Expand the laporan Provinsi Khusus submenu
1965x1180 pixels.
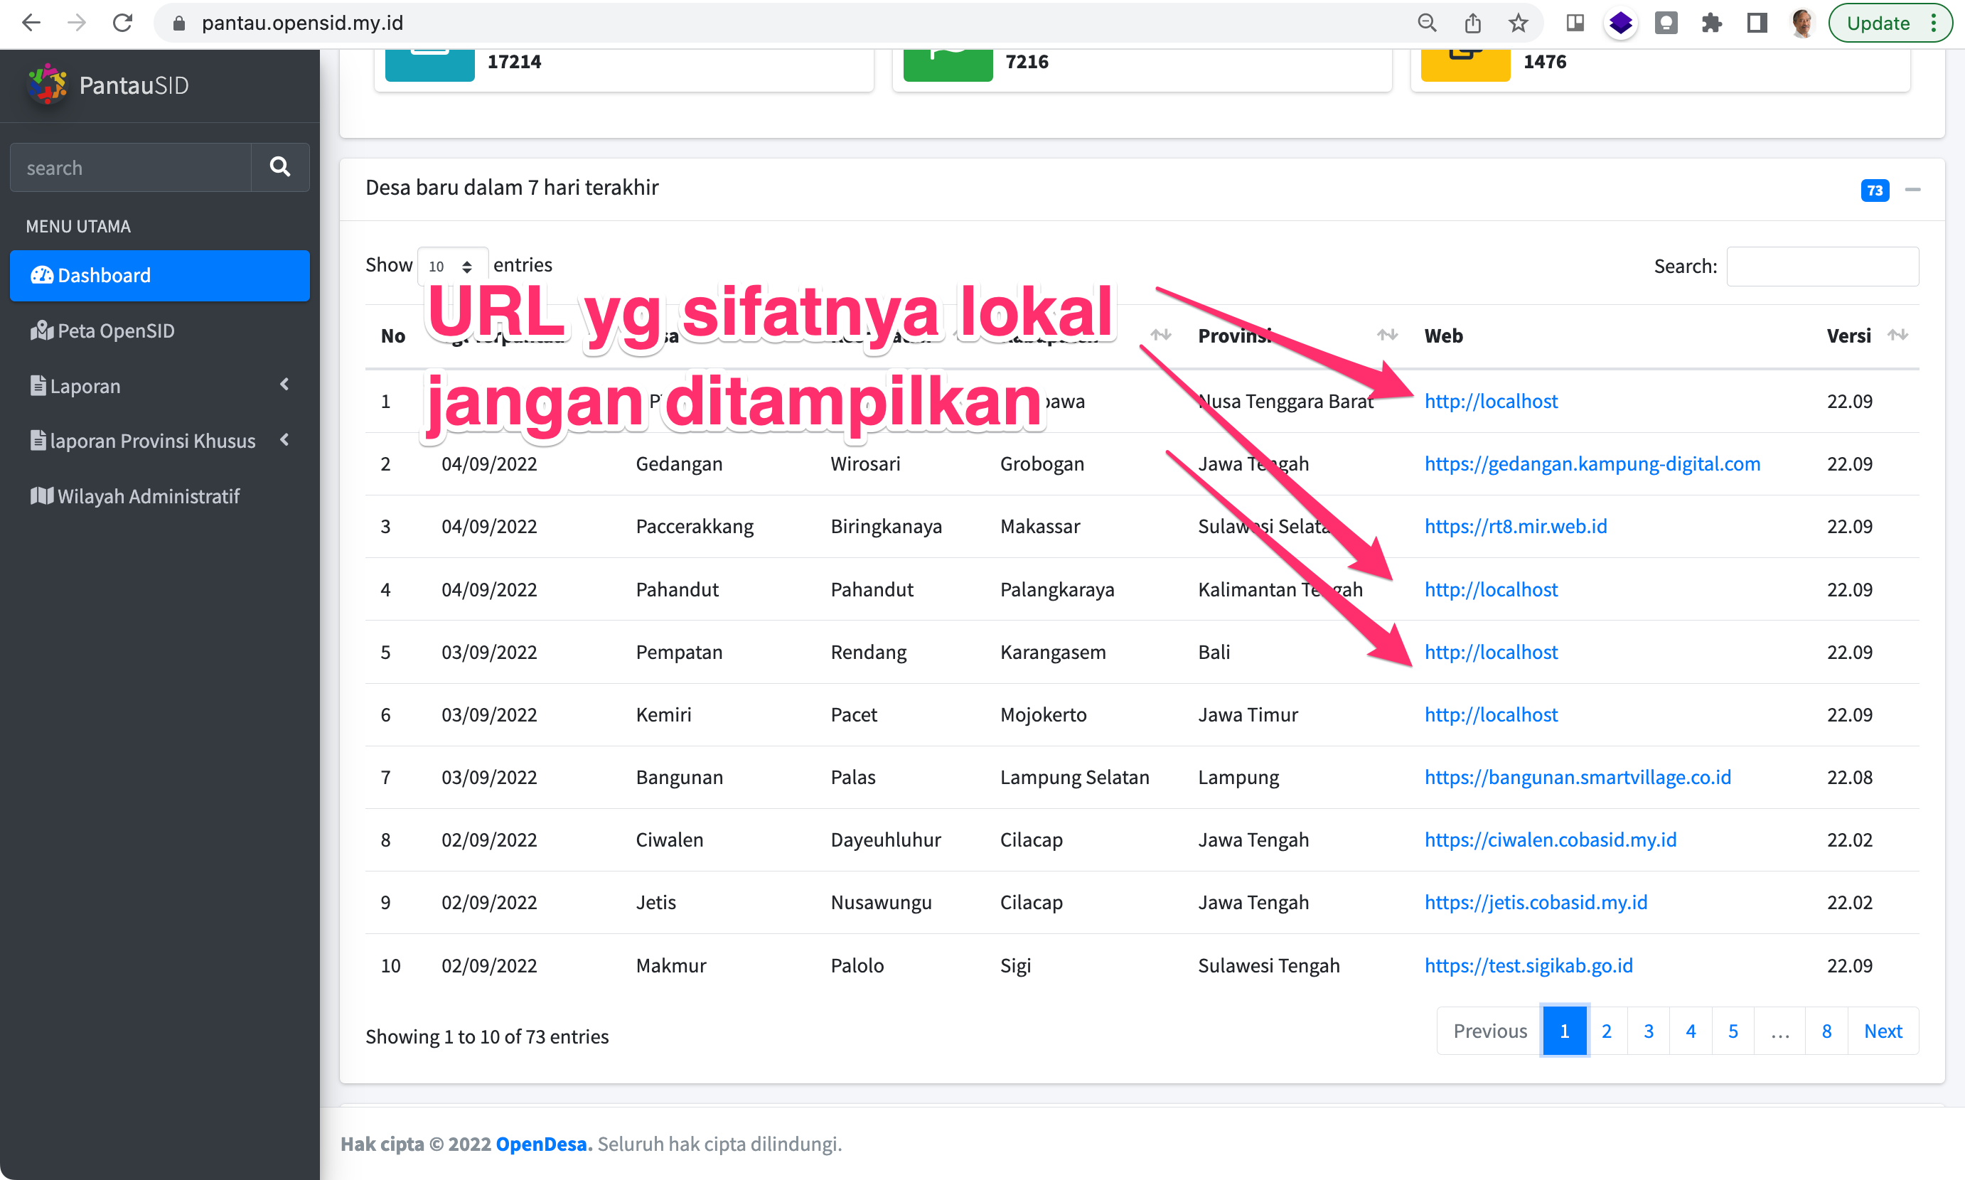[x=284, y=440]
